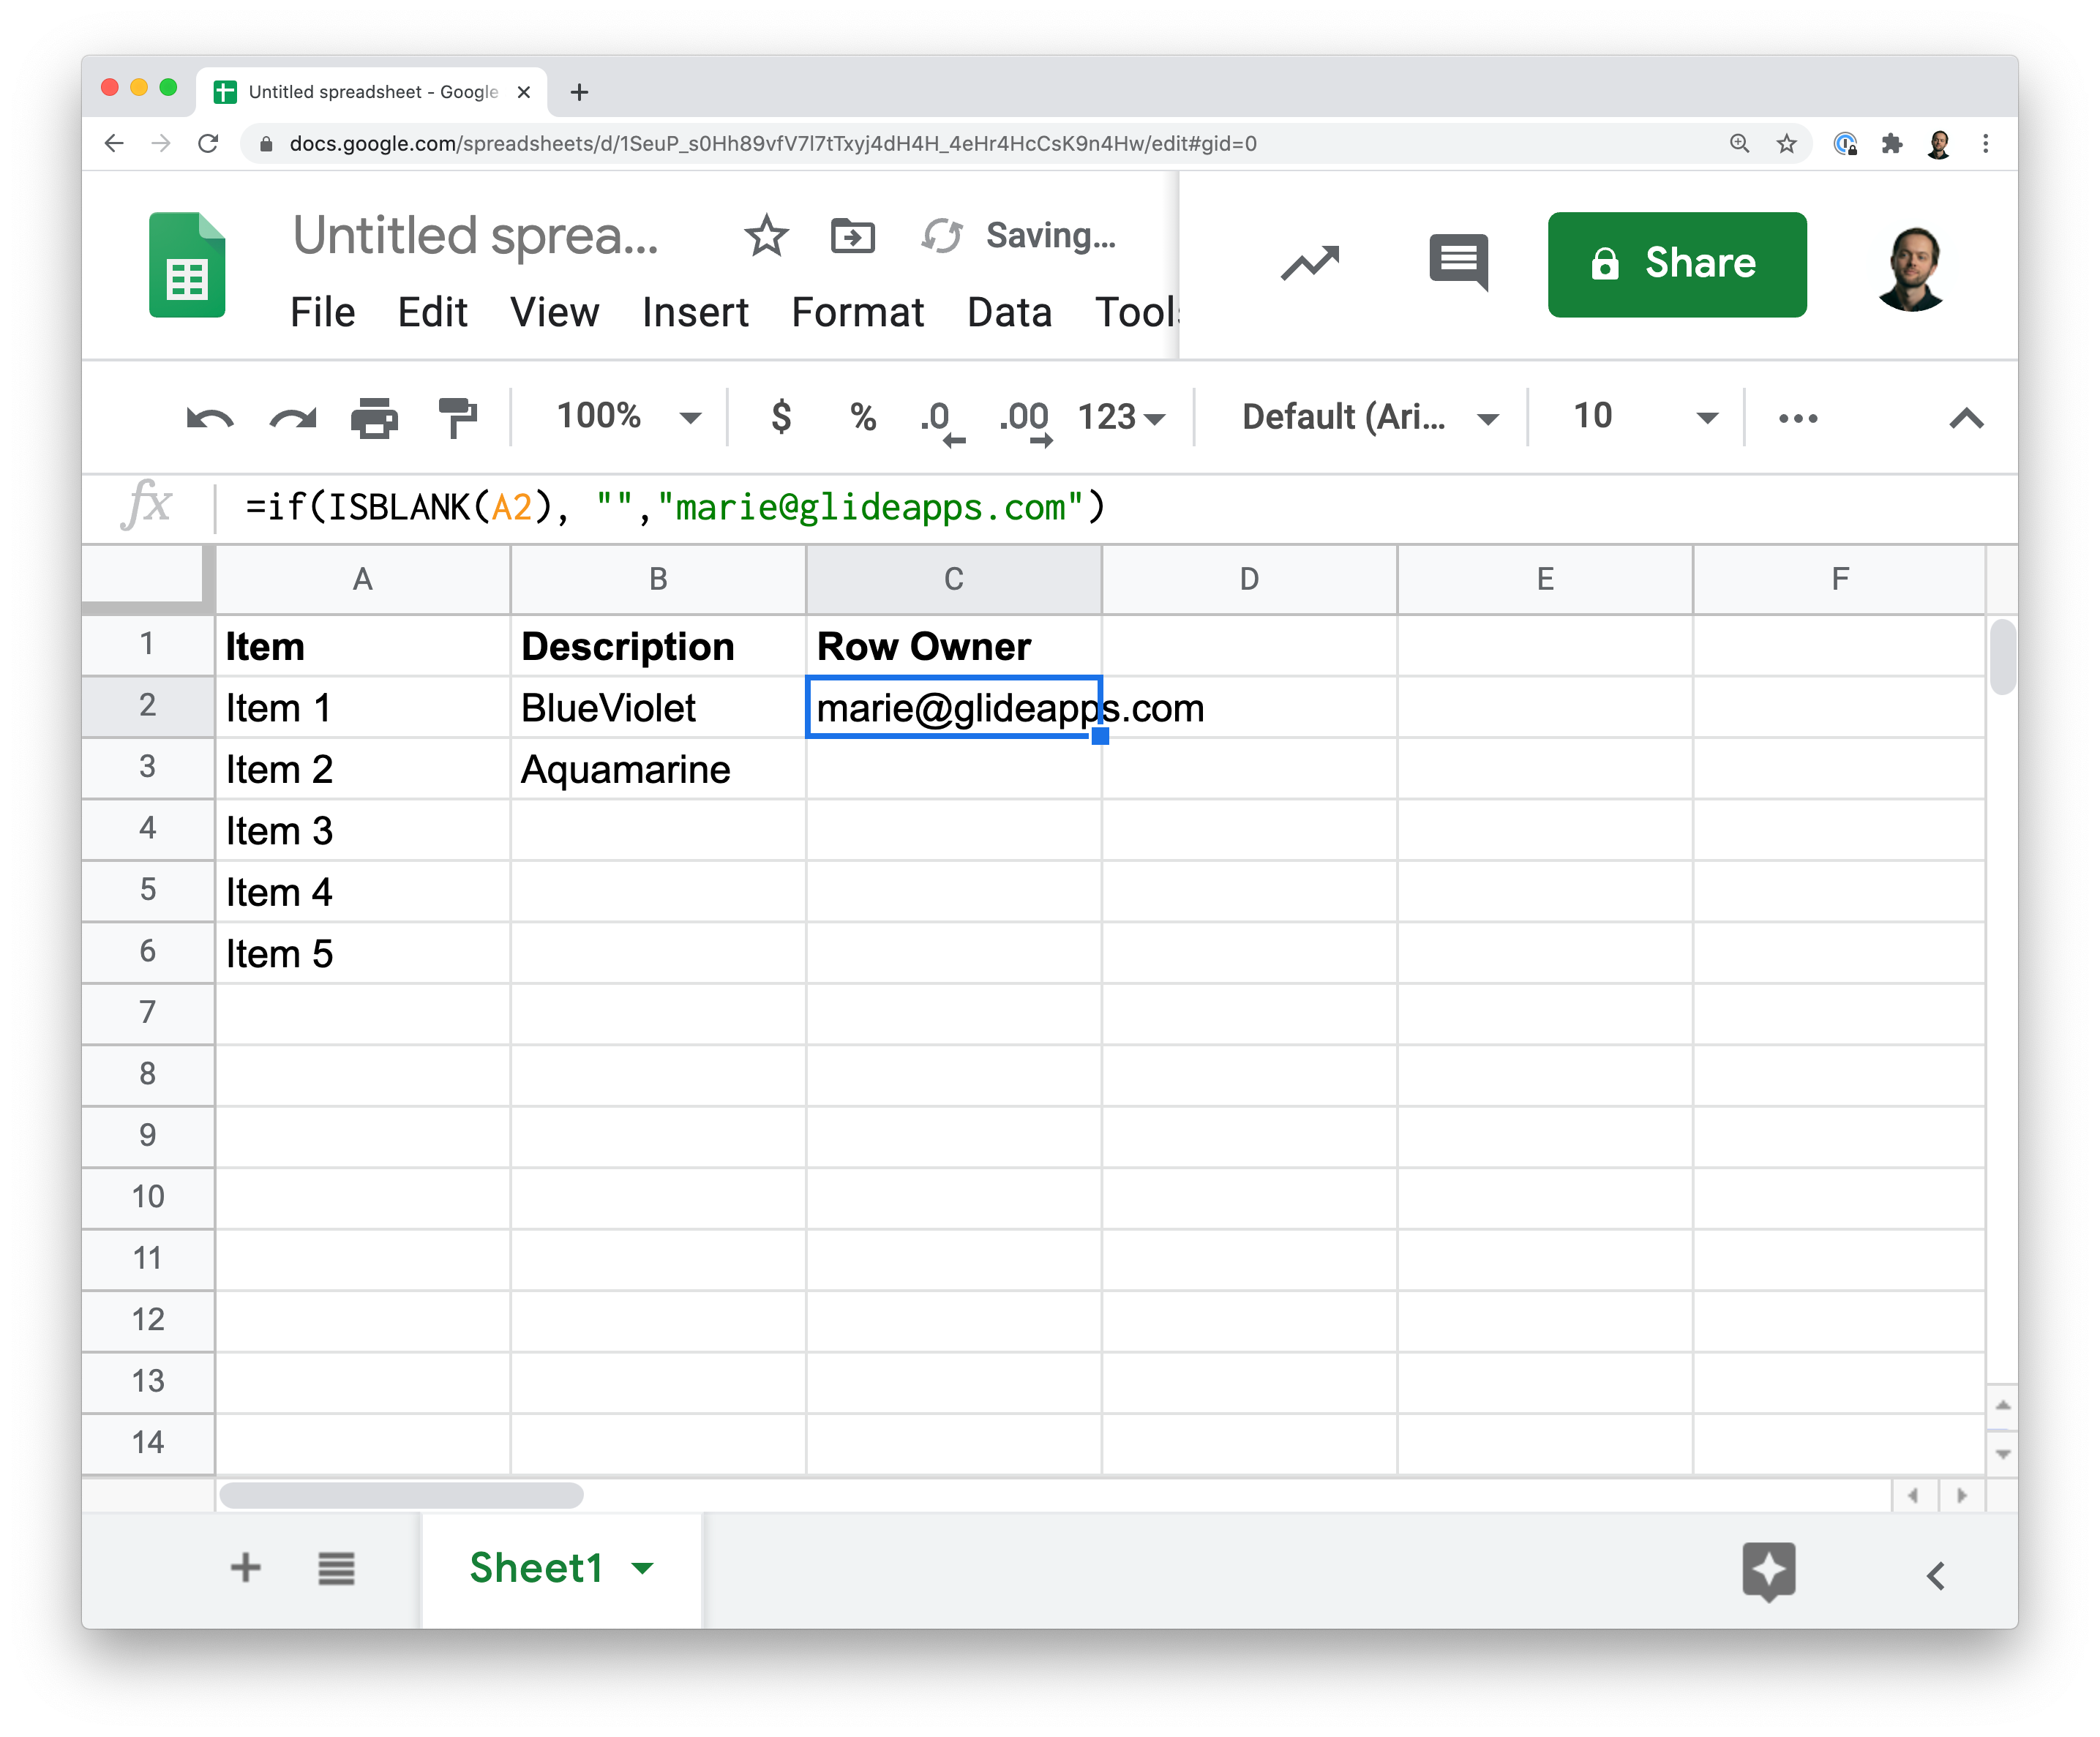Click the Move to folder icon
This screenshot has width=2100, height=1737.
852,236
